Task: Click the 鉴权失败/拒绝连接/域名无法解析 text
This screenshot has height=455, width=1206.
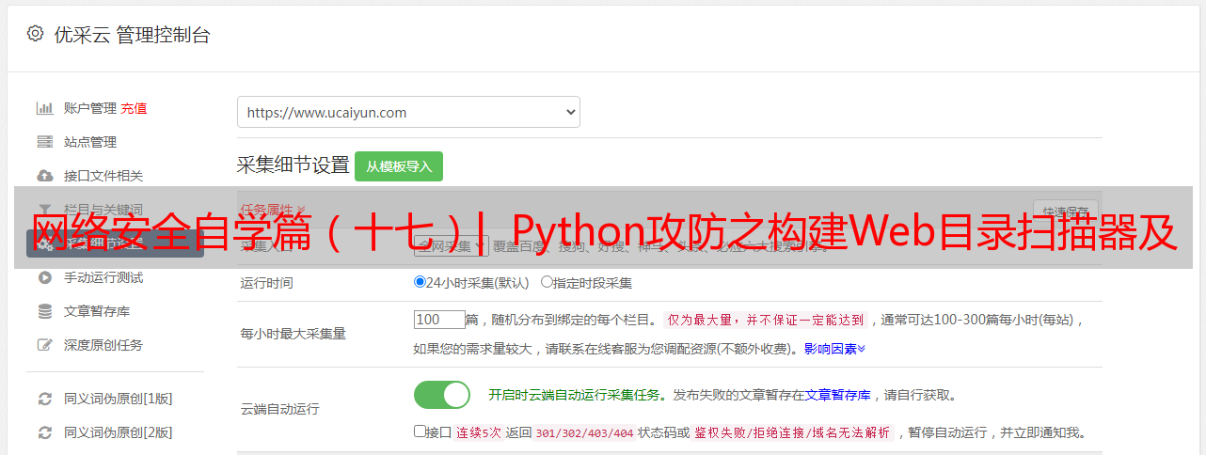Action: tap(792, 432)
